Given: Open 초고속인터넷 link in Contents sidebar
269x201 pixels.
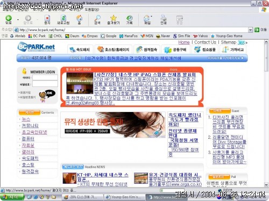Looking at the screenshot, I should pos(34,132).
